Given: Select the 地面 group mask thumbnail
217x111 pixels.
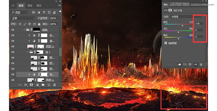Looking at the screenshot, I should tap(37, 30).
